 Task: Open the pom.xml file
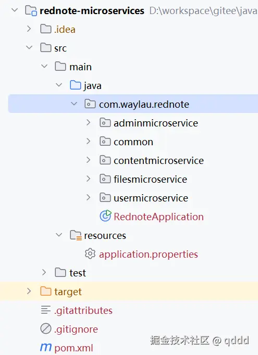pyautogui.click(x=73, y=348)
